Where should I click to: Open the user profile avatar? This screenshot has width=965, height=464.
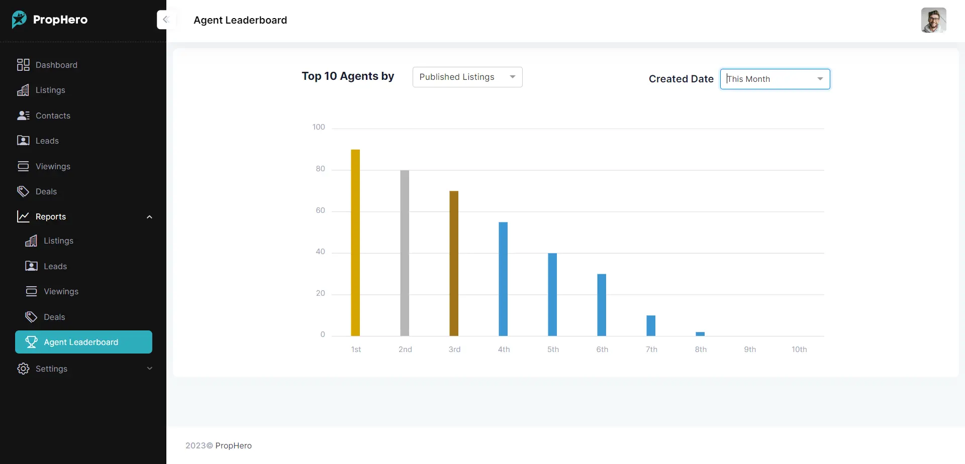point(934,20)
